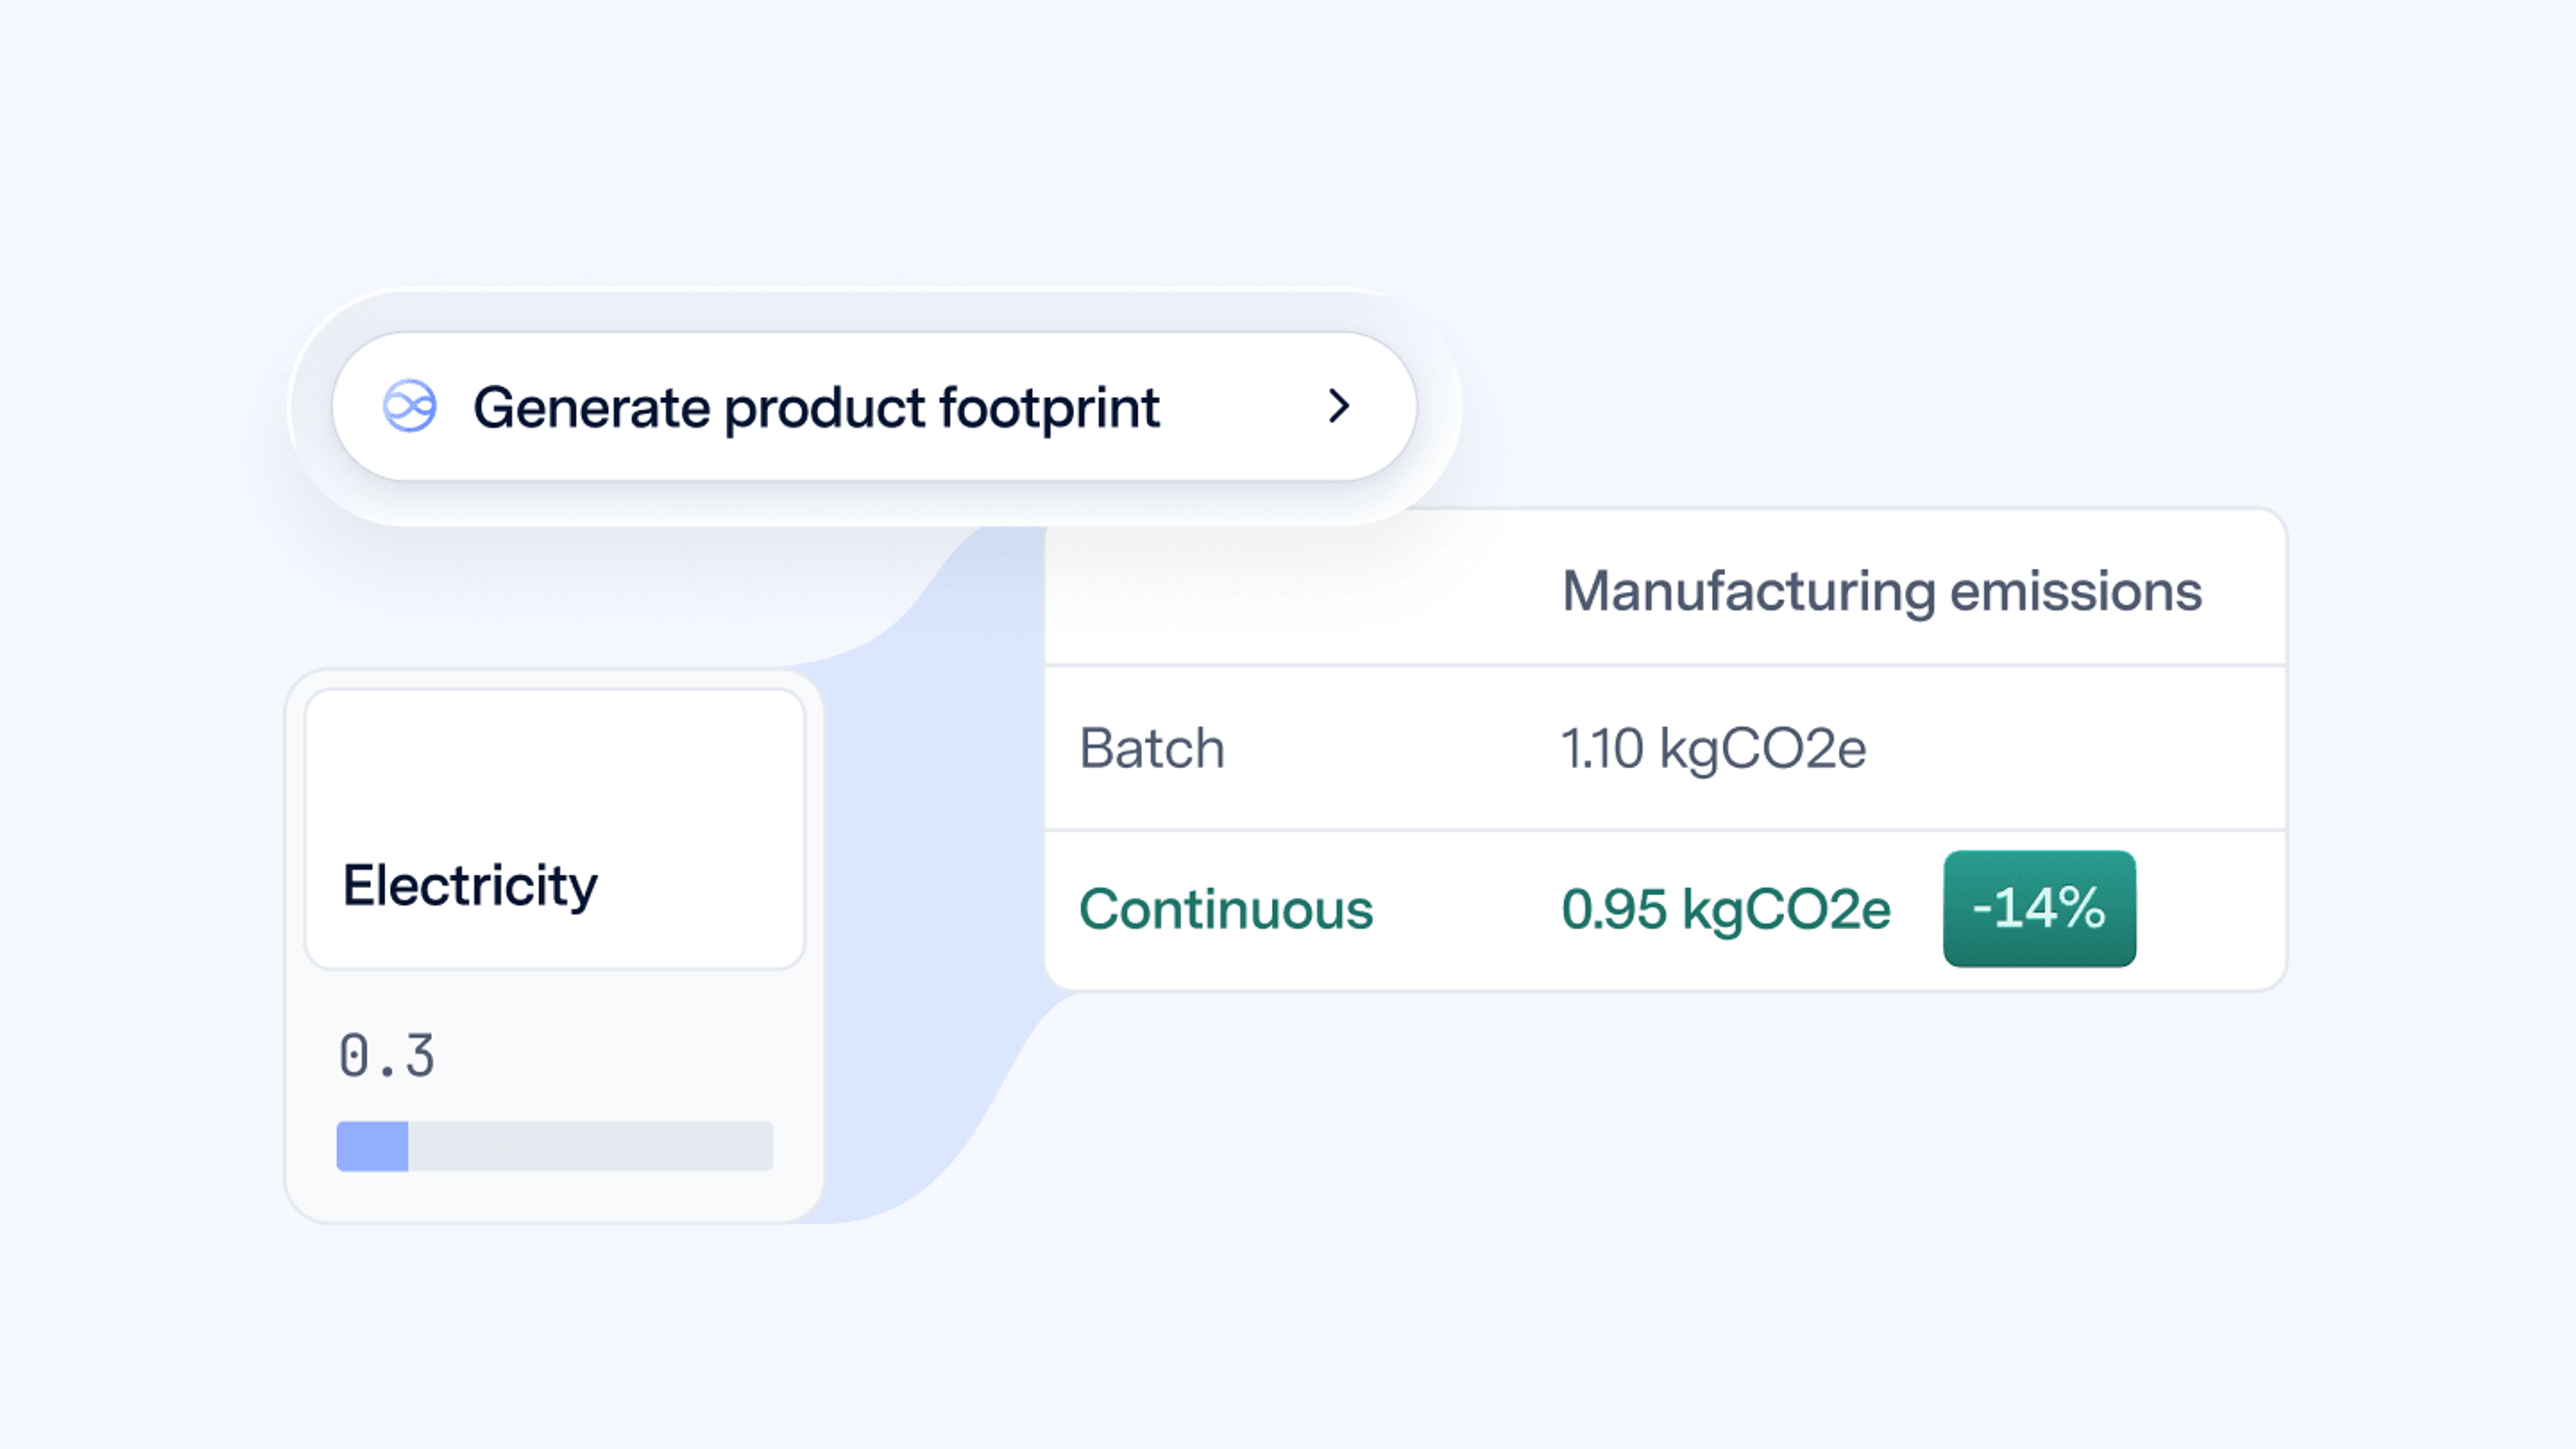Click the infinity loop logo icon

[x=410, y=406]
